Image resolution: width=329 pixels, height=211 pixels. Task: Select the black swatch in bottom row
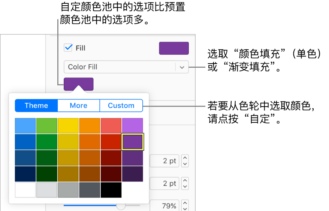[x=111, y=190]
